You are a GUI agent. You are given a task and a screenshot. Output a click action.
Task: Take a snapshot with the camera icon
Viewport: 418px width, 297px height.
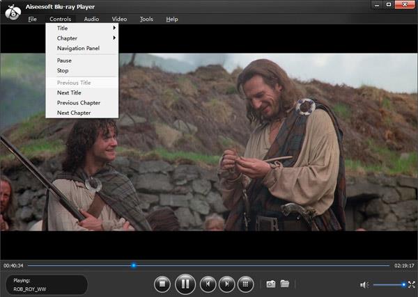(271, 284)
